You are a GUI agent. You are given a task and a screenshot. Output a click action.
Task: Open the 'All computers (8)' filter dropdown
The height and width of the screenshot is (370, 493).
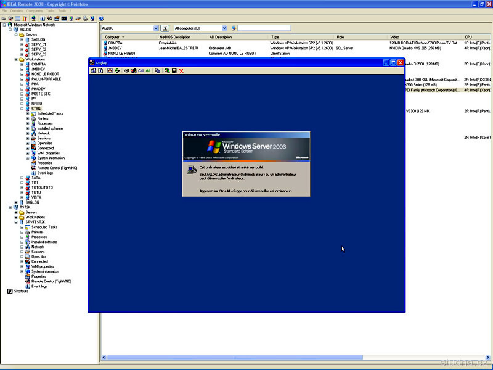[x=224, y=28]
